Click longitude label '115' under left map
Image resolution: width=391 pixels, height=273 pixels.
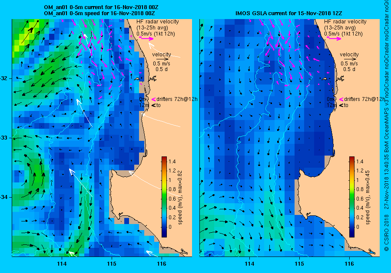coord(112,264)
